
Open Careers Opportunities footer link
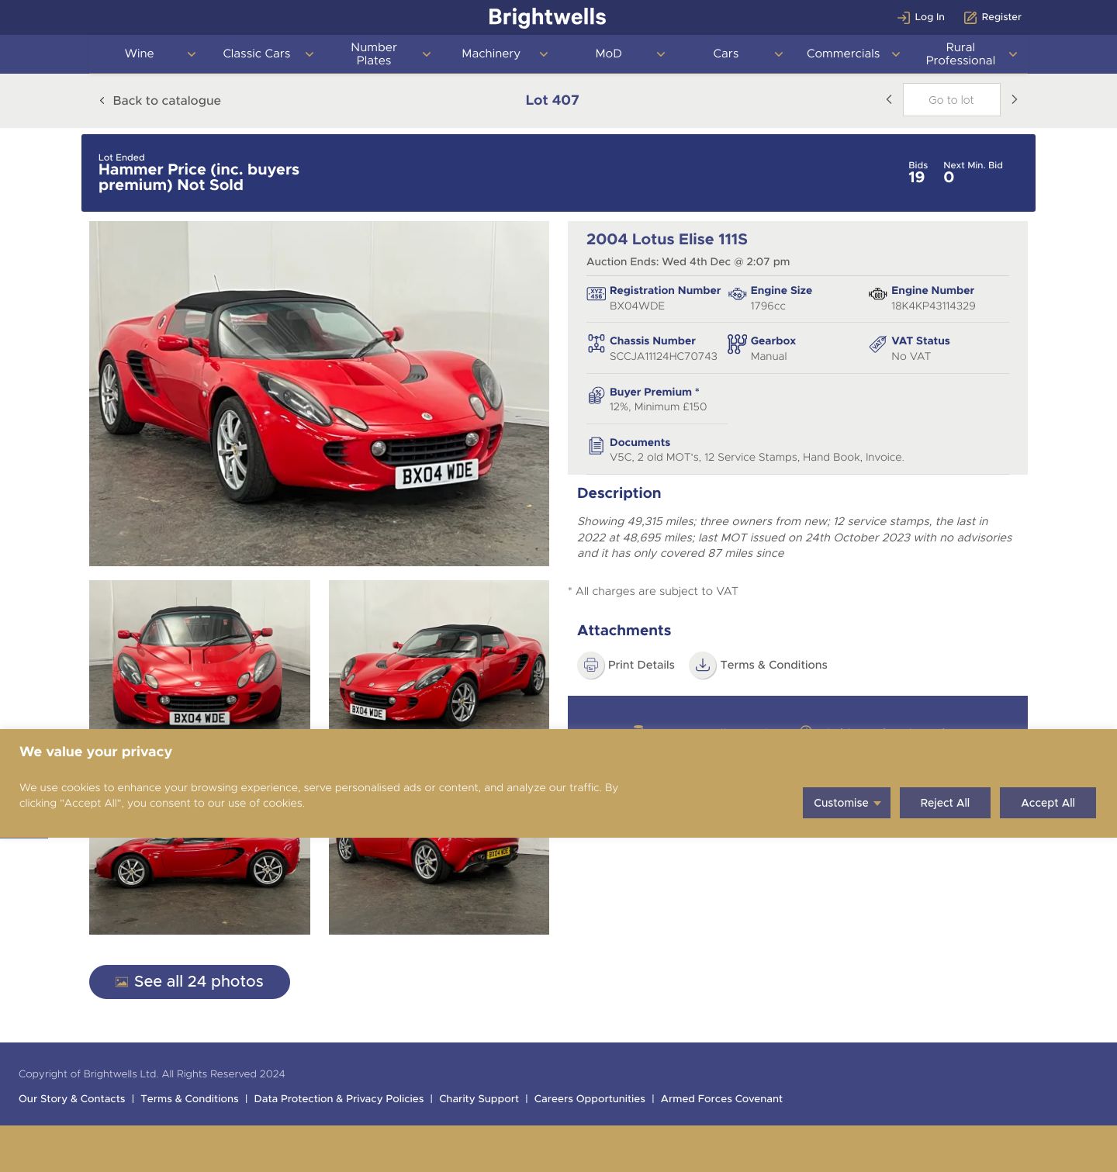[x=590, y=1099]
